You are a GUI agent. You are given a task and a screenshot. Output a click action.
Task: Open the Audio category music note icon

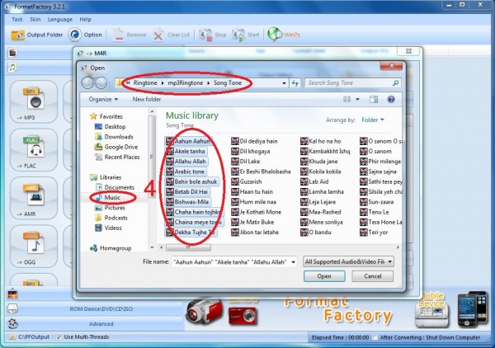12,68
